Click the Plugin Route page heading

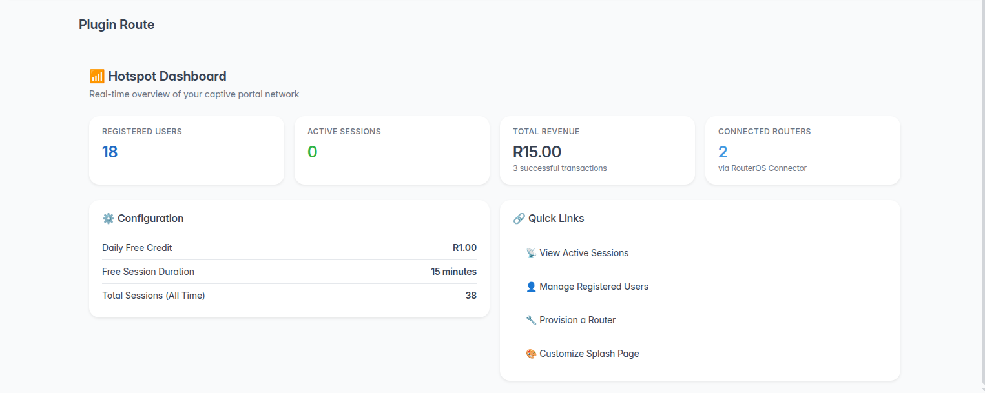coord(116,25)
